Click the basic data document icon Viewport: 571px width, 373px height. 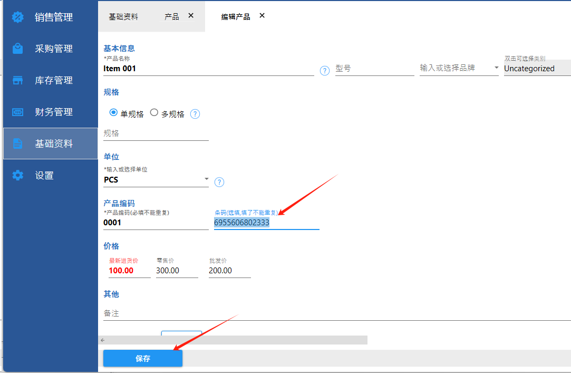tap(18, 144)
